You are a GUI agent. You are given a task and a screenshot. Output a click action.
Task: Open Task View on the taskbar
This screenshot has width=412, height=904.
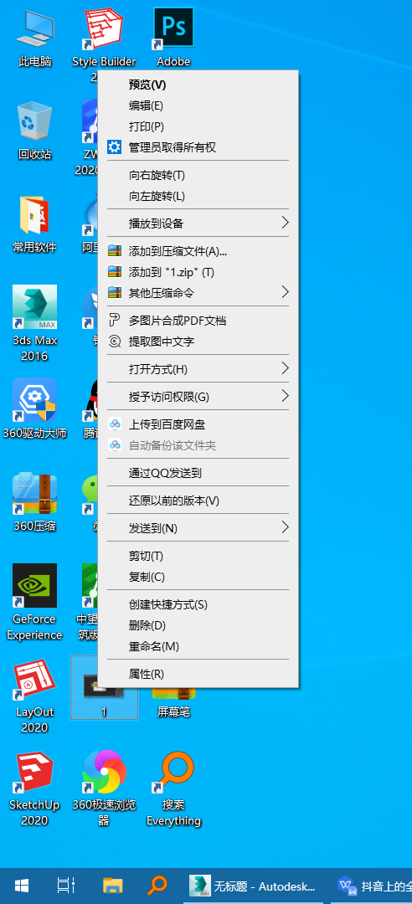coord(66,886)
